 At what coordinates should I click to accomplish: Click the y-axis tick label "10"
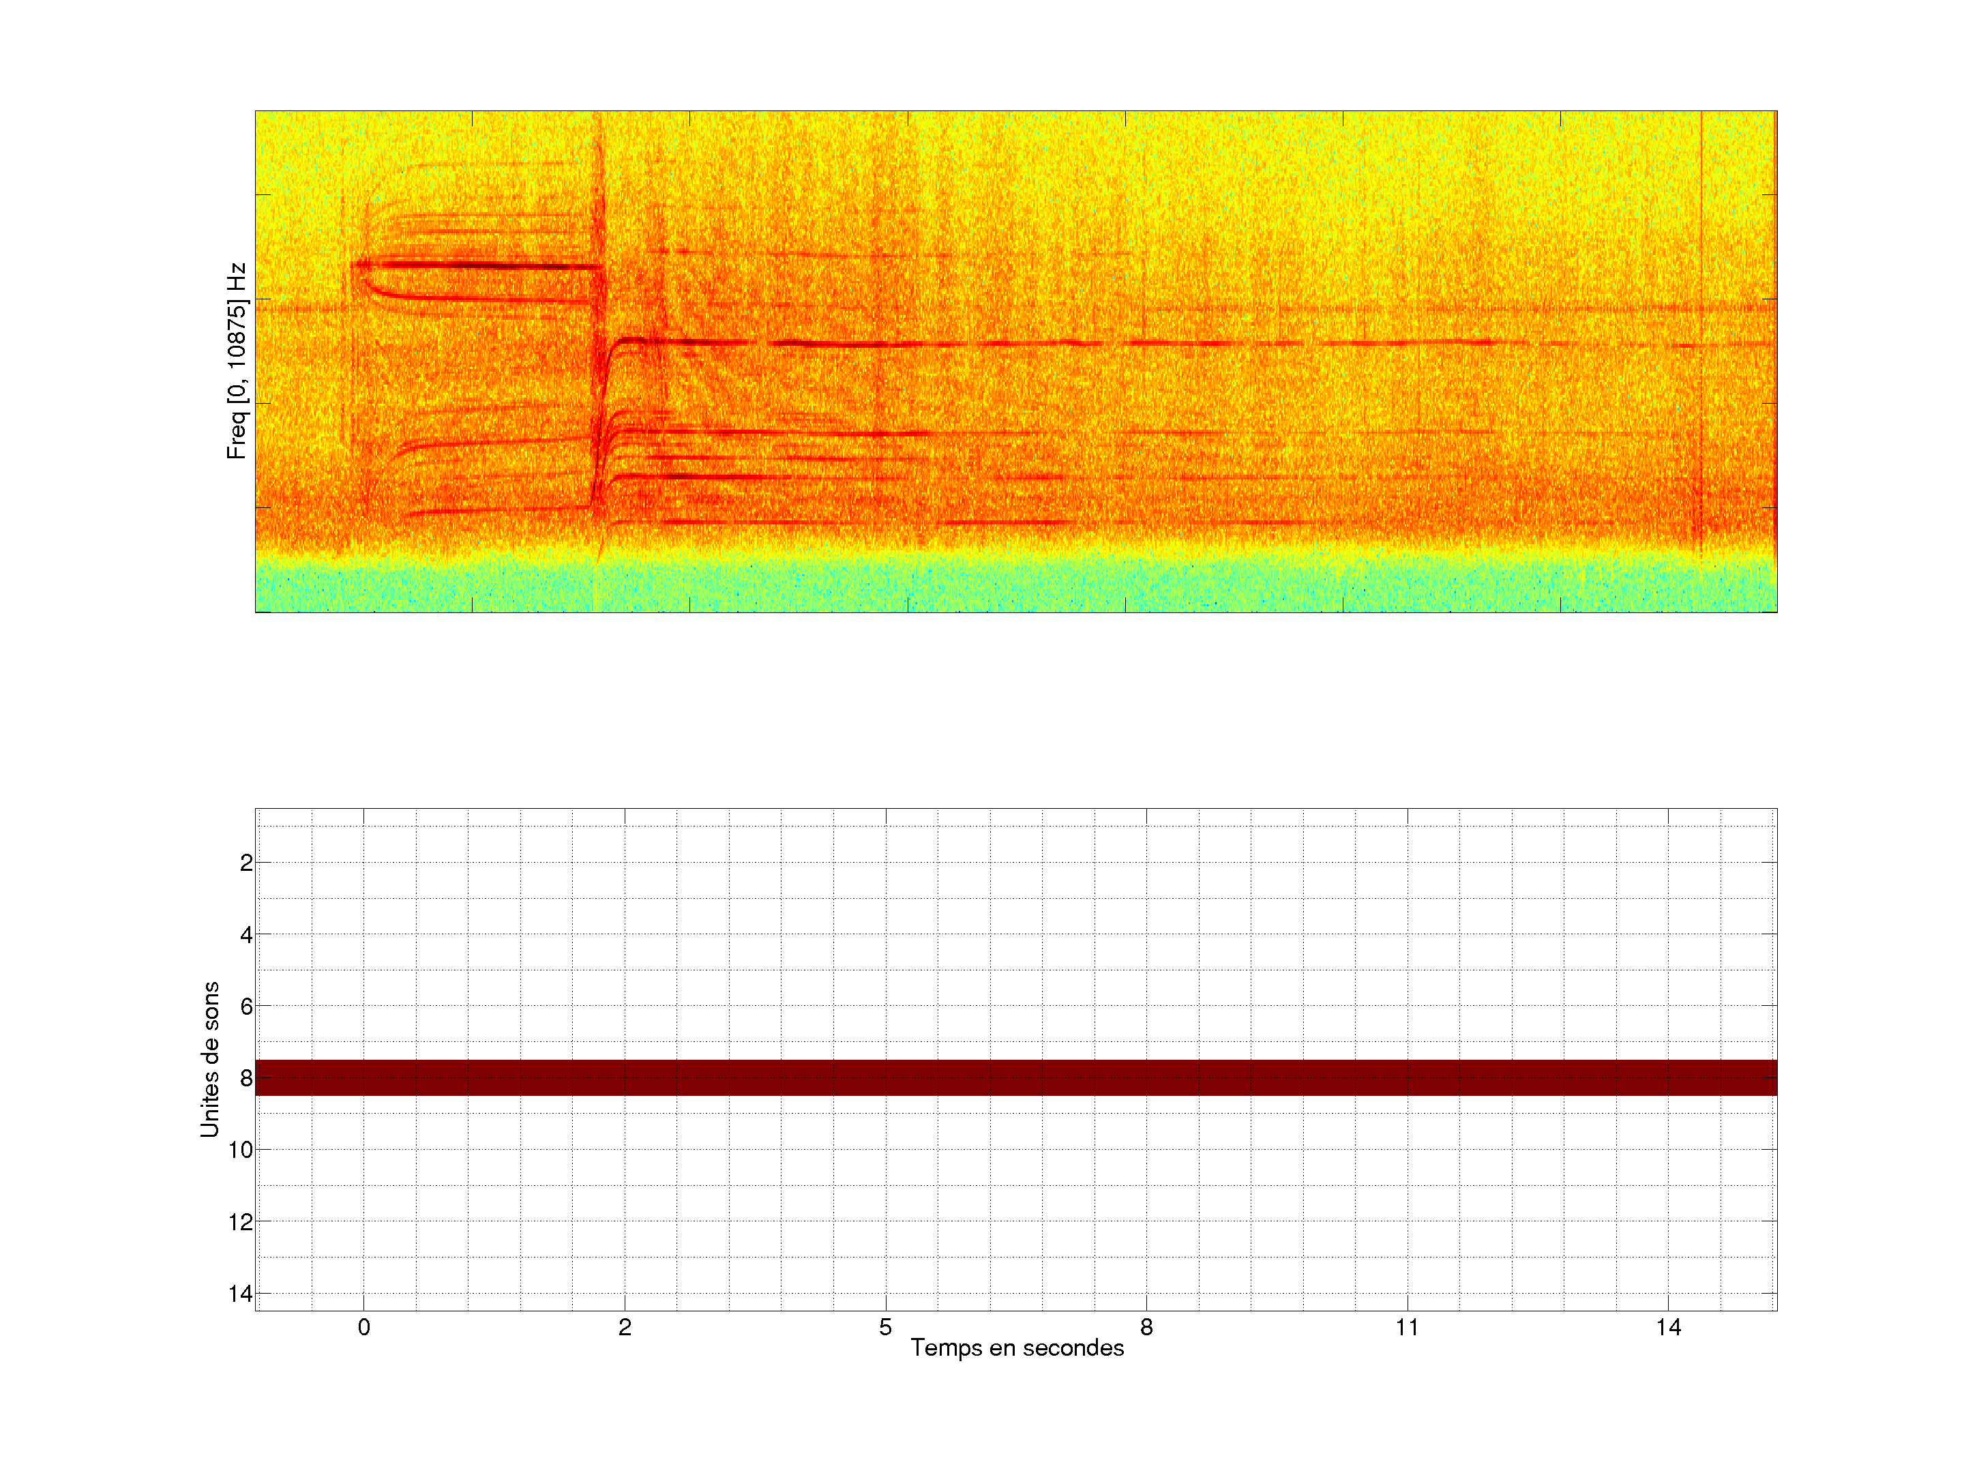241,1150
